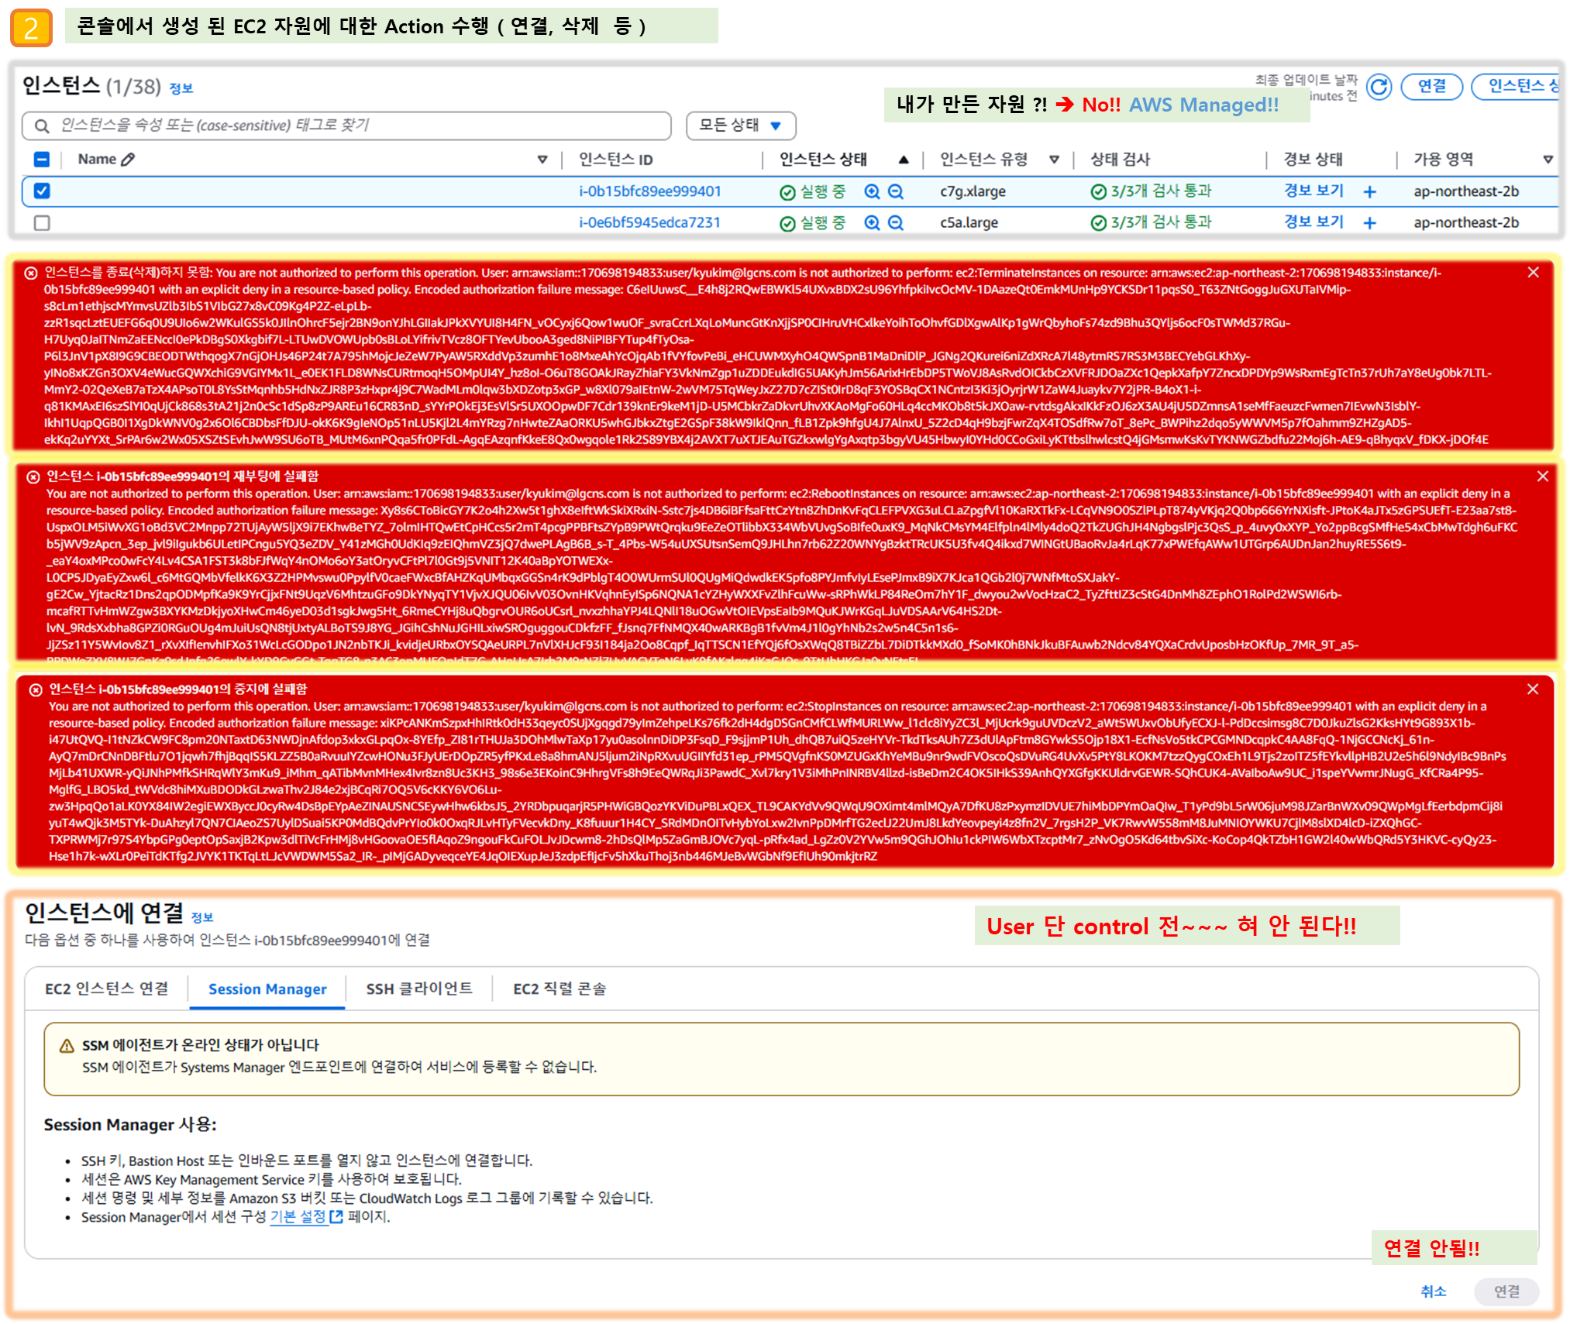Zoom in on first instance status
This screenshot has width=1570, height=1324.
[872, 192]
